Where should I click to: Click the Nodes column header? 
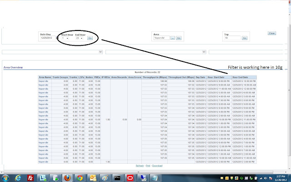(89, 77)
